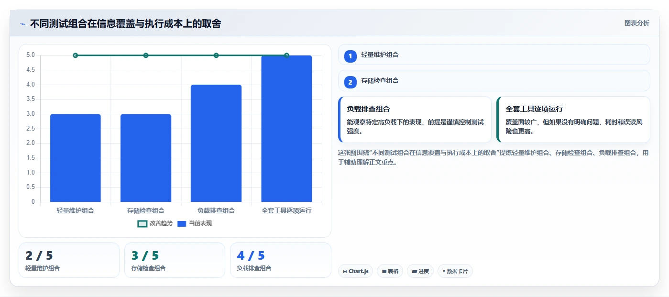This screenshot has width=669, height=297.
Task: Select the numbered item 1 轻量维护组合
Action: (x=494, y=55)
